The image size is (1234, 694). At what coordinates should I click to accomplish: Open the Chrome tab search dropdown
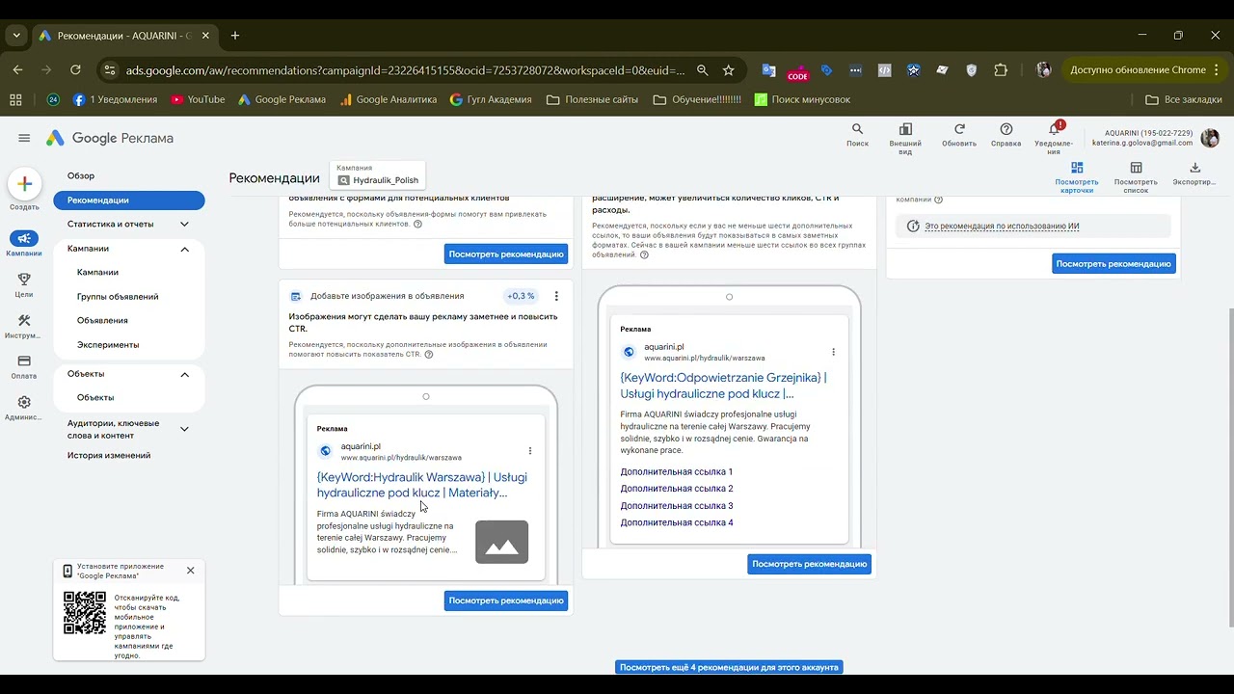[x=16, y=36]
